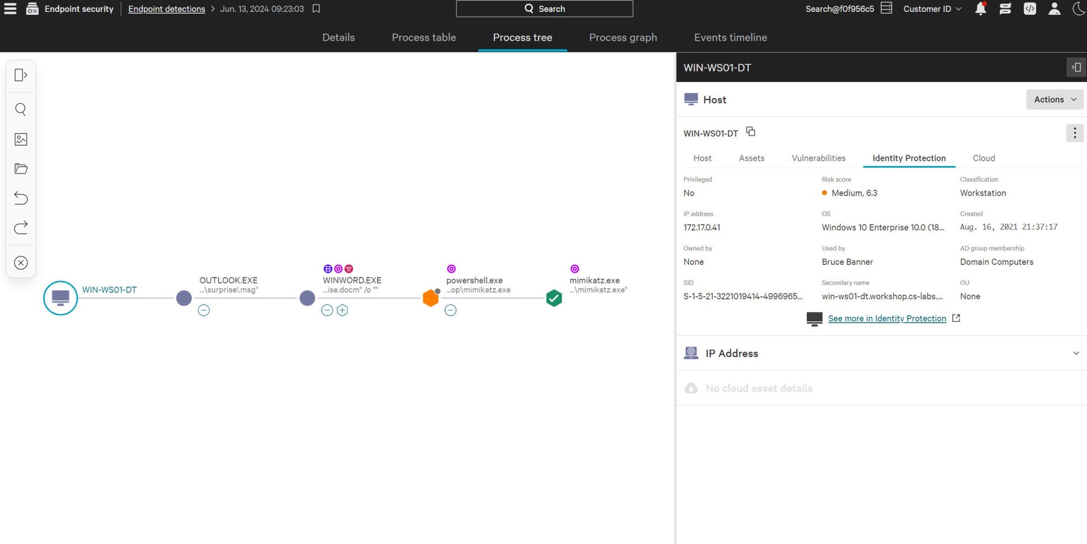Click the export image icon in left toolbar
The height and width of the screenshot is (544, 1087).
[x=21, y=139]
